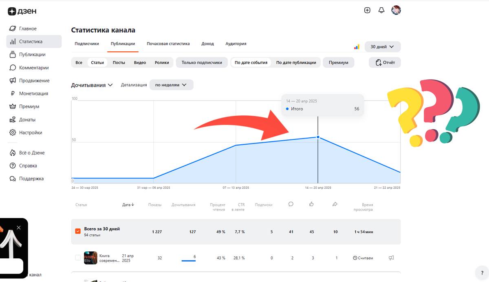This screenshot has width=489, height=282.
Task: Click the Показы column header
Action: click(155, 205)
